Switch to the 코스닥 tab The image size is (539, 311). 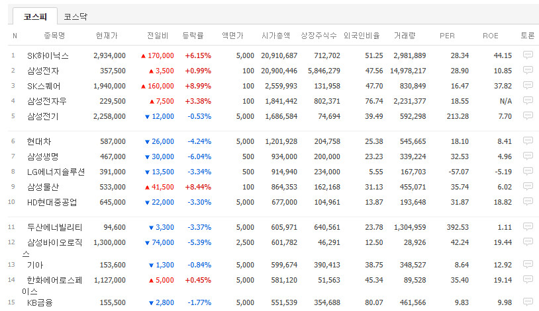pos(75,17)
